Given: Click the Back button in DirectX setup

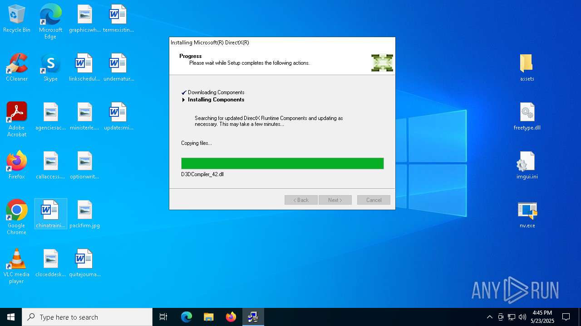Looking at the screenshot, I should pos(301,200).
